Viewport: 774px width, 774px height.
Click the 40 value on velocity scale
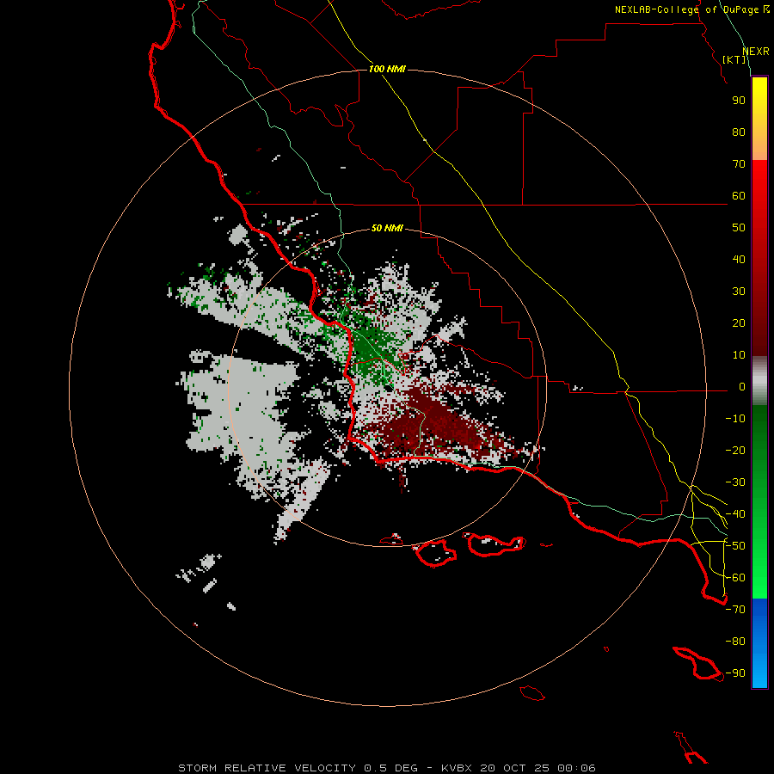pyautogui.click(x=739, y=260)
